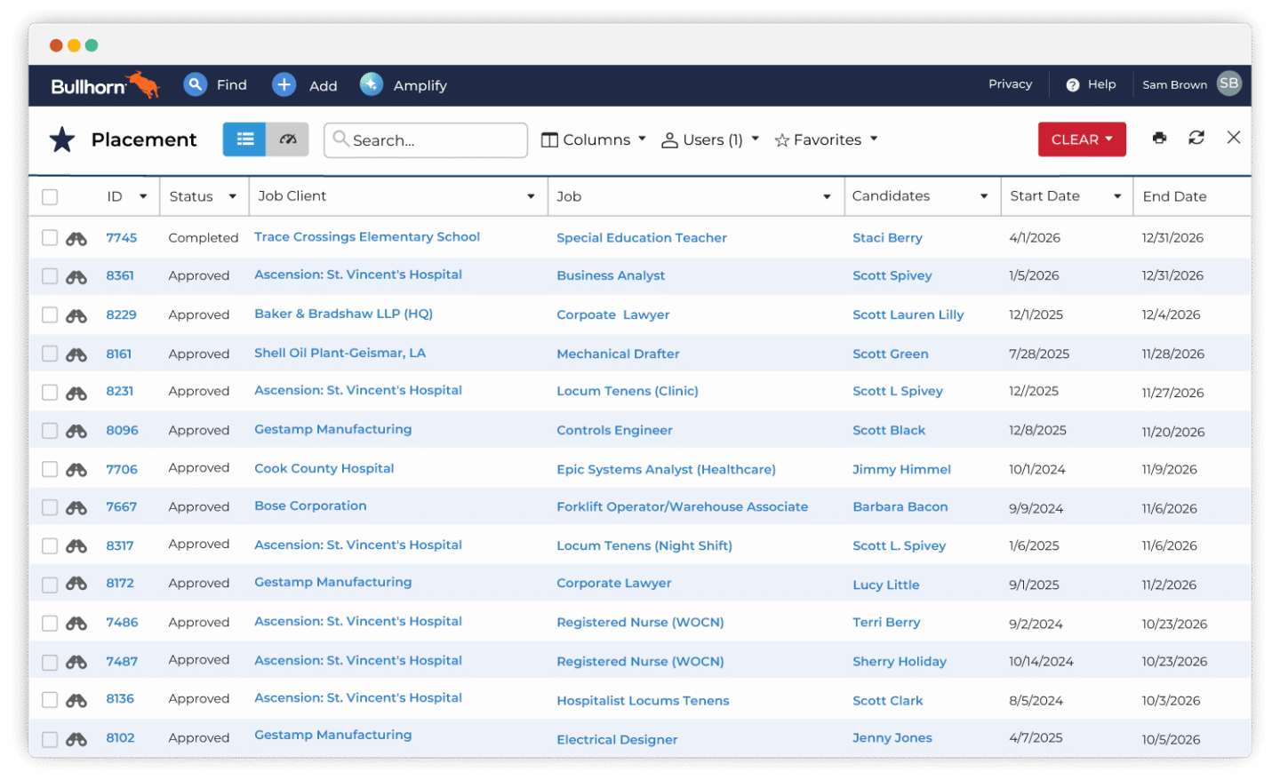Screen dimensions: 1280x780
Task: Open Baker & Bradshaw LLP (HQ) link
Action: (343, 314)
